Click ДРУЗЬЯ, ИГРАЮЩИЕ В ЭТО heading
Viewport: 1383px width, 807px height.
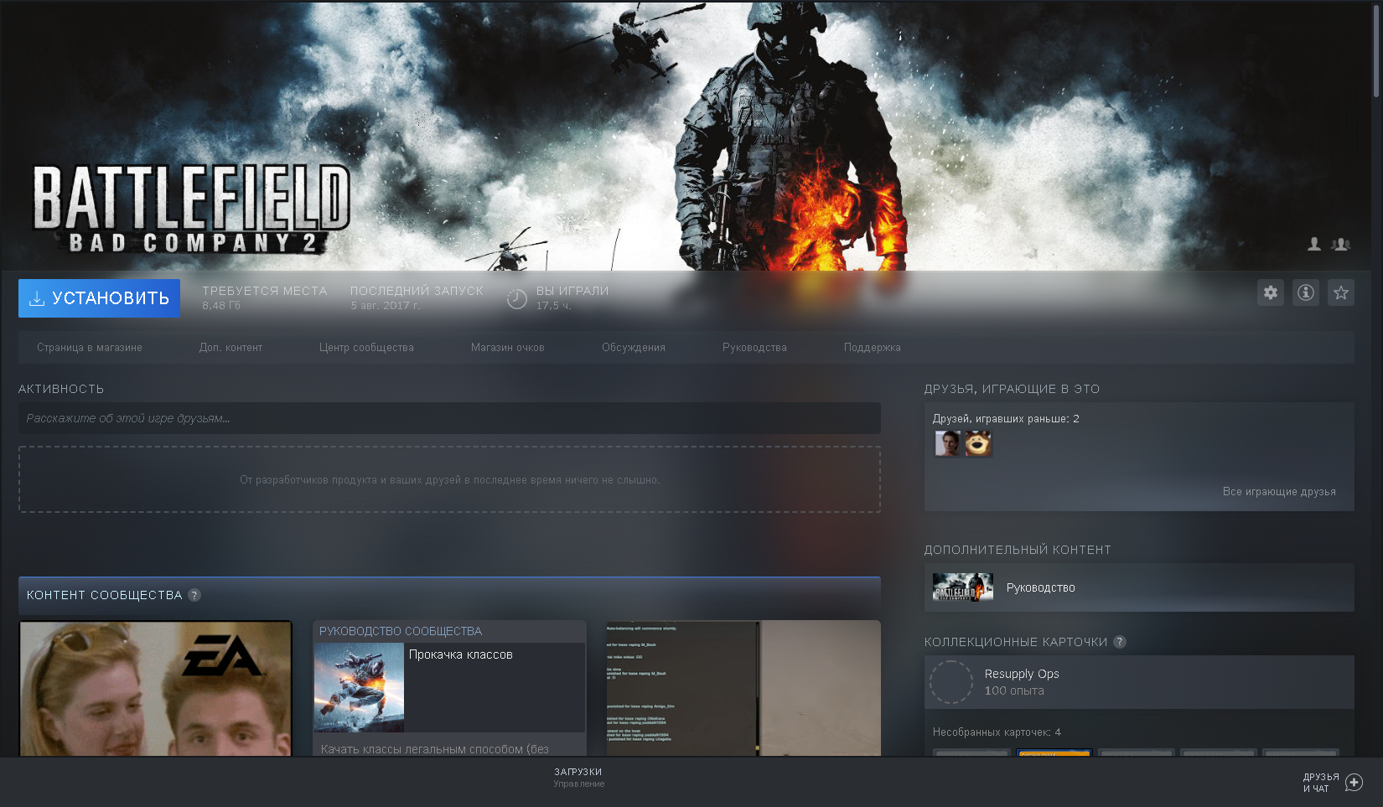coord(1012,389)
